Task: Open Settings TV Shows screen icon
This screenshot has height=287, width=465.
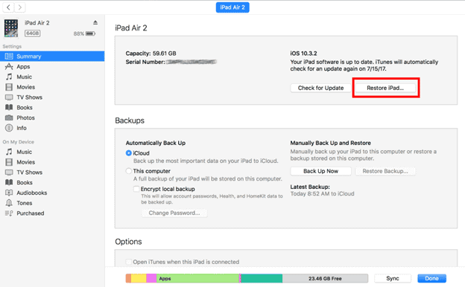Action: tap(9, 97)
